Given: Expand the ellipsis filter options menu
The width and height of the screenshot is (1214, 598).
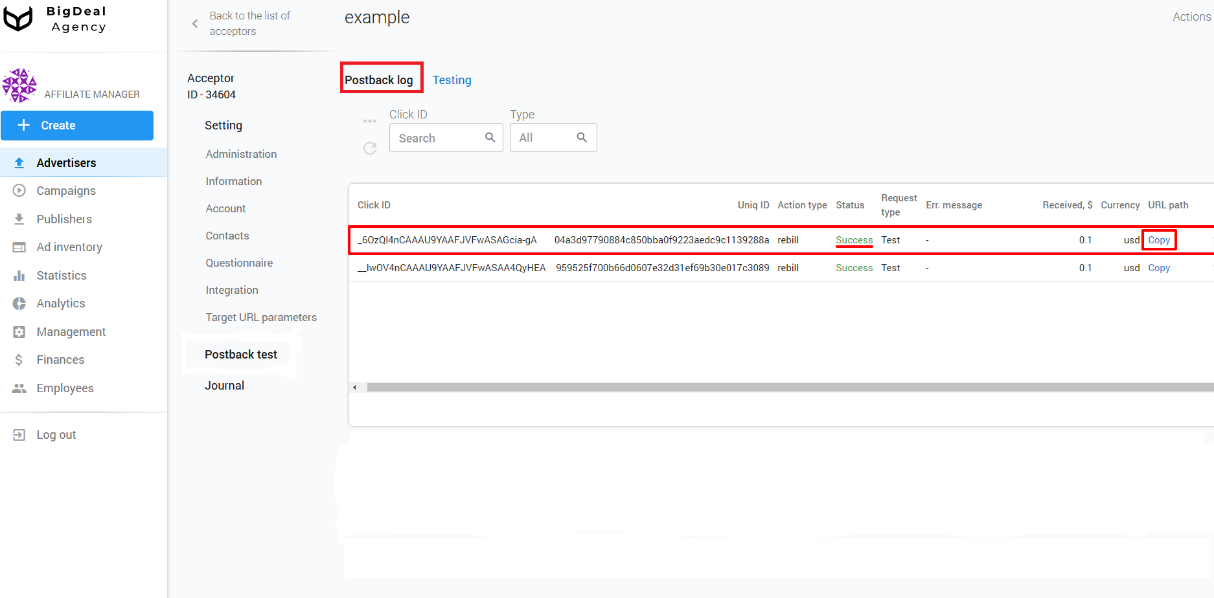Looking at the screenshot, I should (x=370, y=120).
